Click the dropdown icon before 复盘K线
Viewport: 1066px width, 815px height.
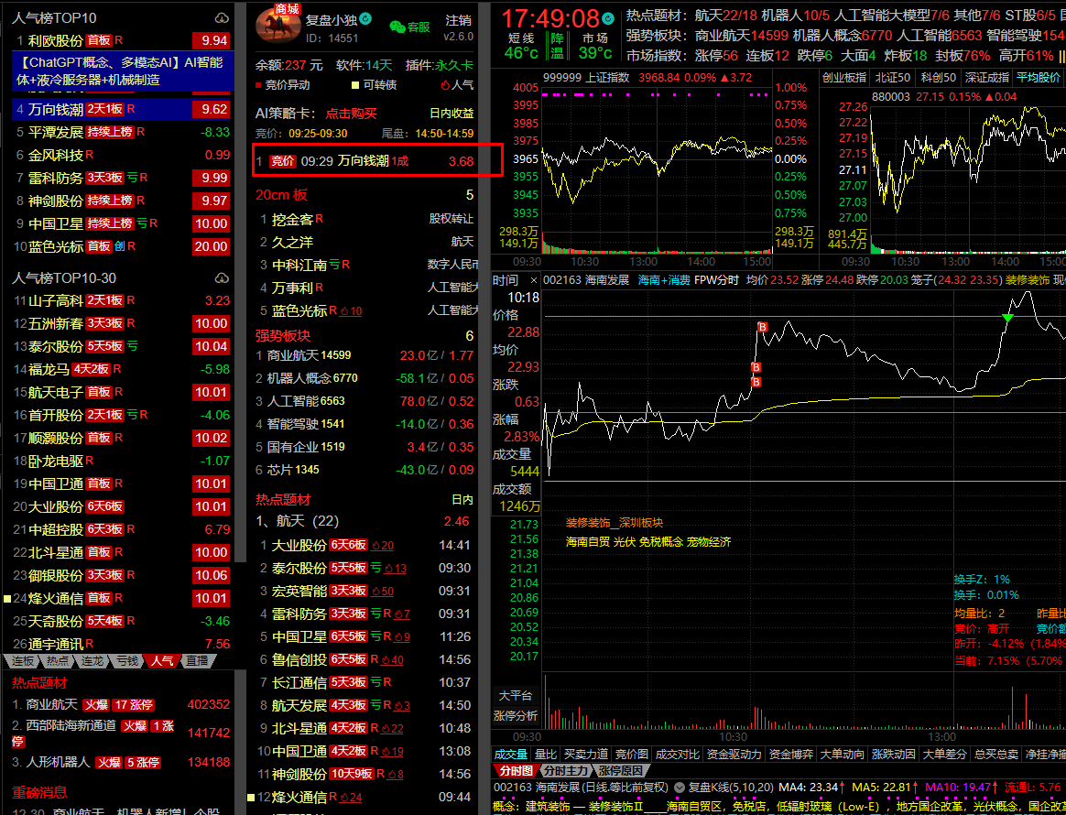[679, 787]
